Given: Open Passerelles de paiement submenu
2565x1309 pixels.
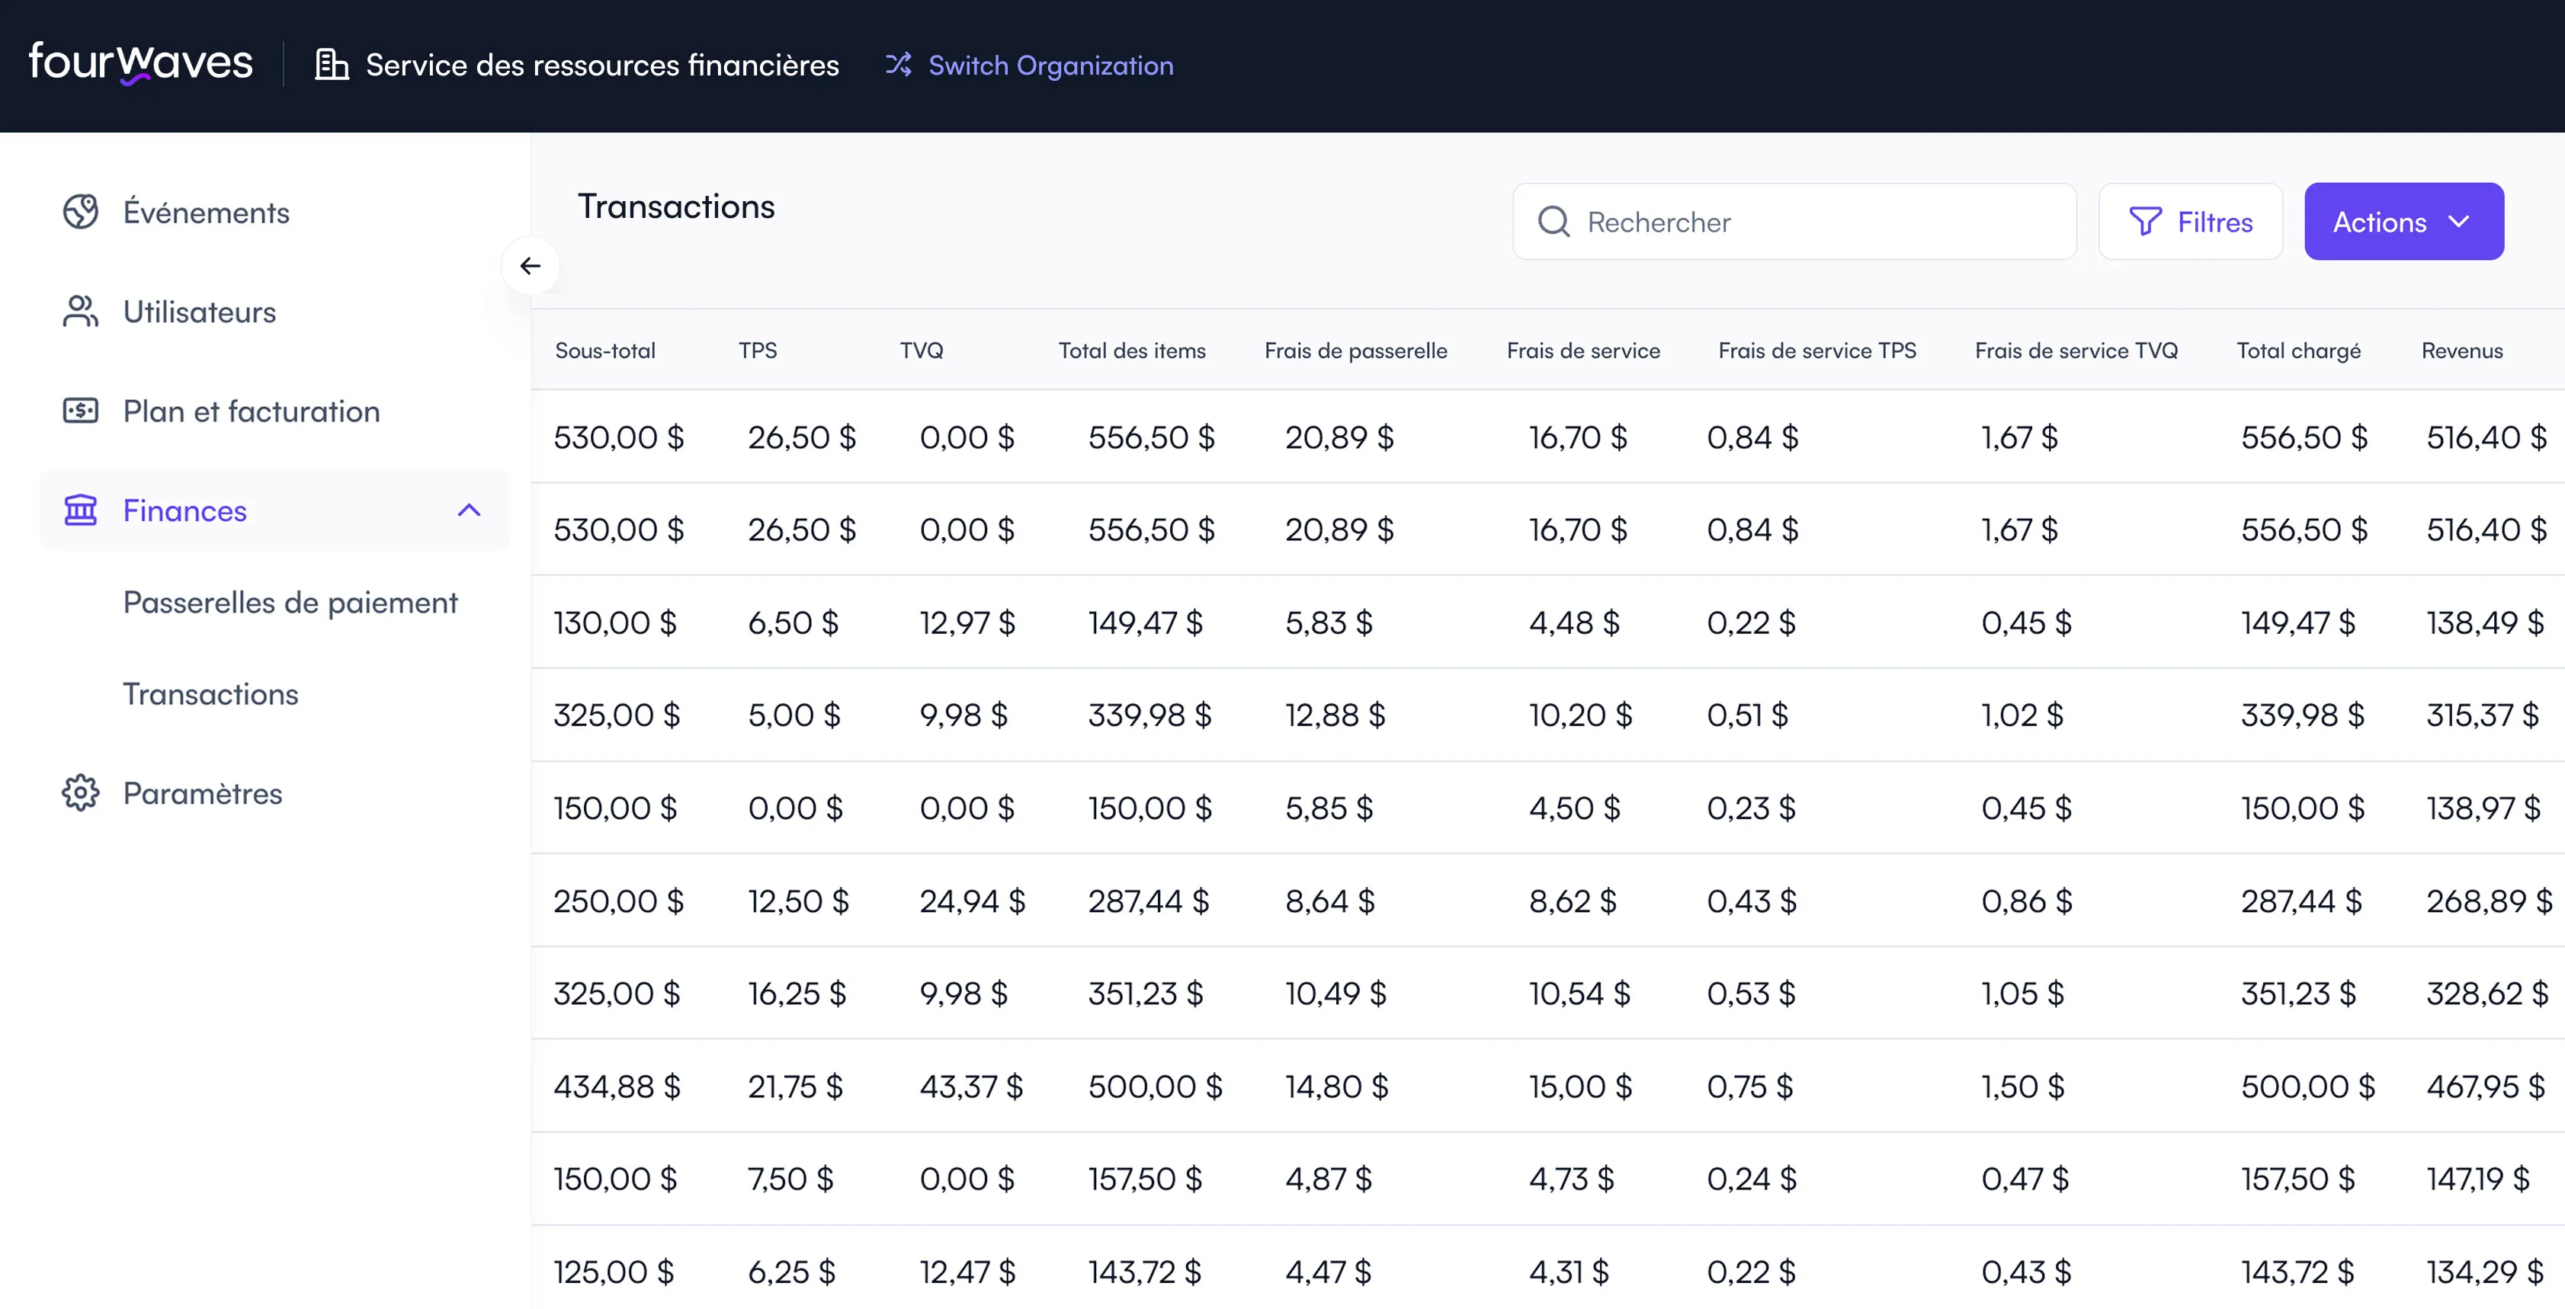Looking at the screenshot, I should [x=290, y=602].
